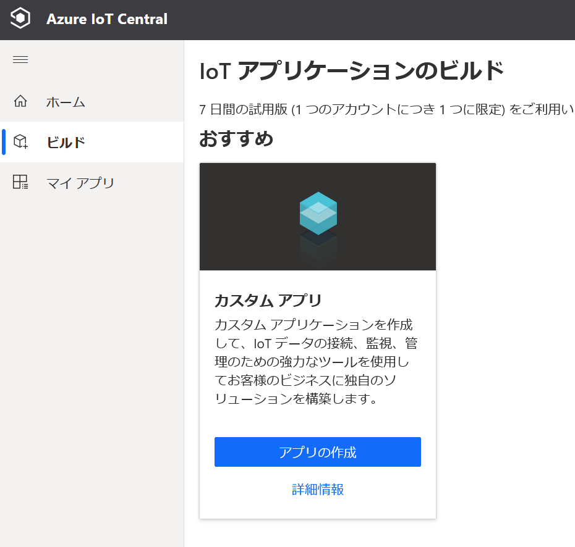Click the カスタム アプリ cube thumbnail image

(318, 217)
